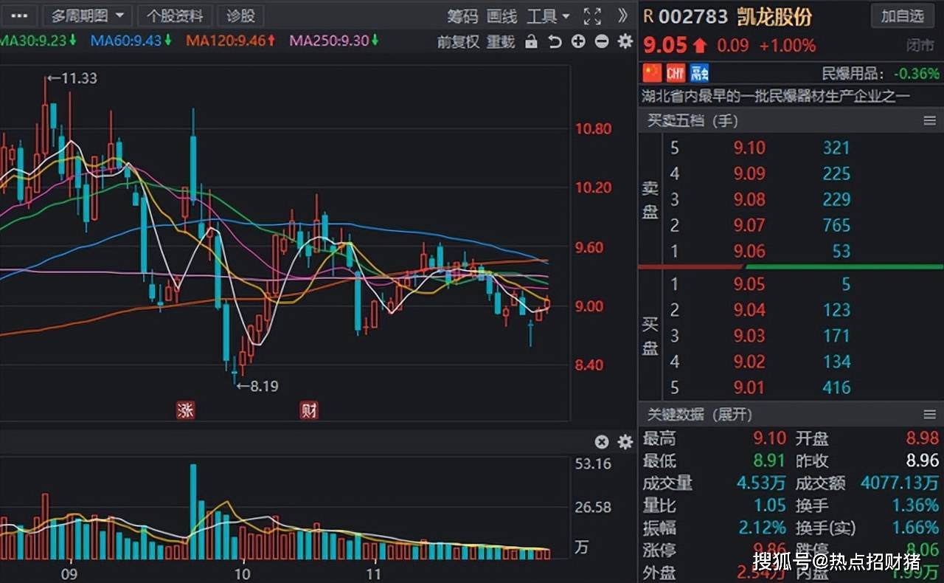Open the 关键数据 panel menu icon
The height and width of the screenshot is (583, 944).
click(x=929, y=415)
